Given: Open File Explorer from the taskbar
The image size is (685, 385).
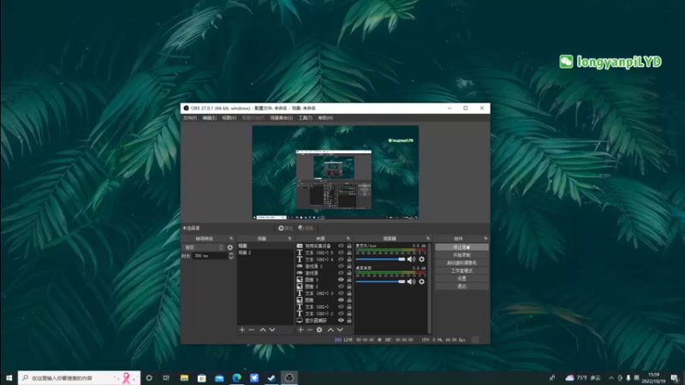Looking at the screenshot, I should (184, 378).
